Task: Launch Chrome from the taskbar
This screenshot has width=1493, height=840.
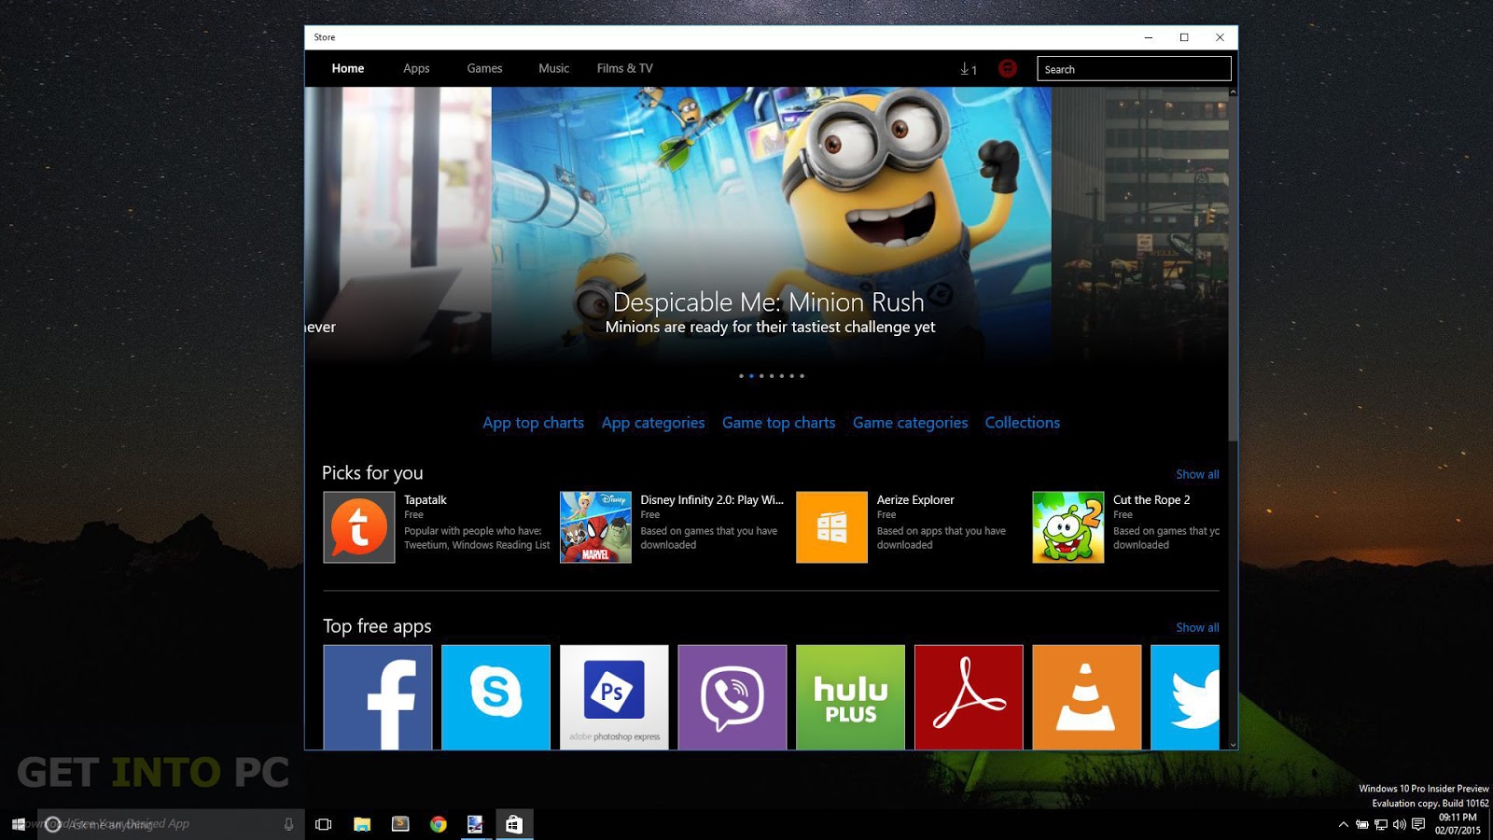Action: (x=439, y=824)
